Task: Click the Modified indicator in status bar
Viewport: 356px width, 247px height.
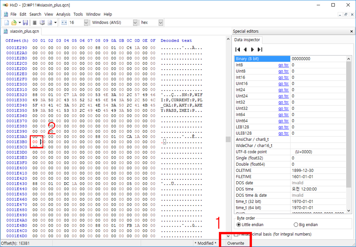Action: tap(205, 243)
